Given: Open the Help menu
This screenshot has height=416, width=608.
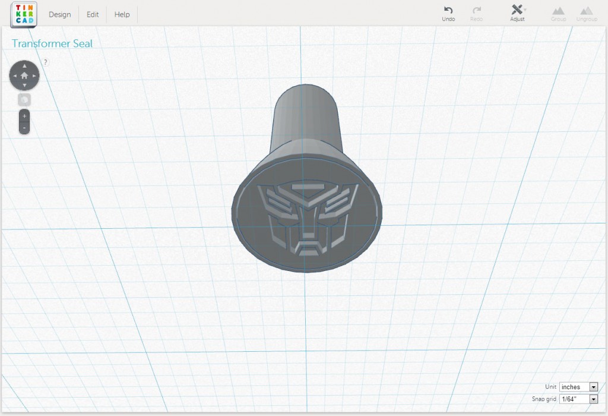Looking at the screenshot, I should (x=122, y=14).
